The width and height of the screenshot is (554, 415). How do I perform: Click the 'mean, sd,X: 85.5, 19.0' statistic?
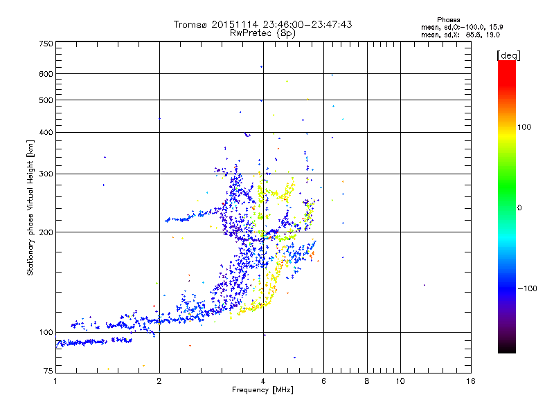pyautogui.click(x=461, y=35)
